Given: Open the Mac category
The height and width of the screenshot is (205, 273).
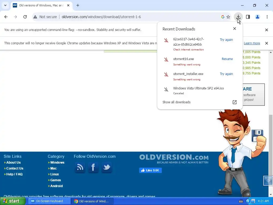Looking at the screenshot, I should click(53, 168).
